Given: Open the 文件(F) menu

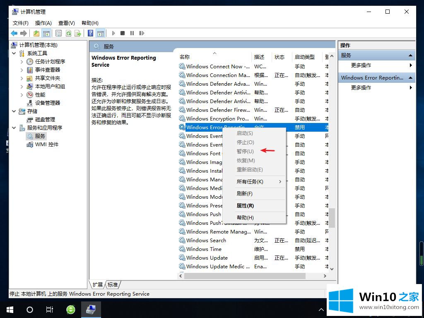Looking at the screenshot, I should pyautogui.click(x=21, y=23).
